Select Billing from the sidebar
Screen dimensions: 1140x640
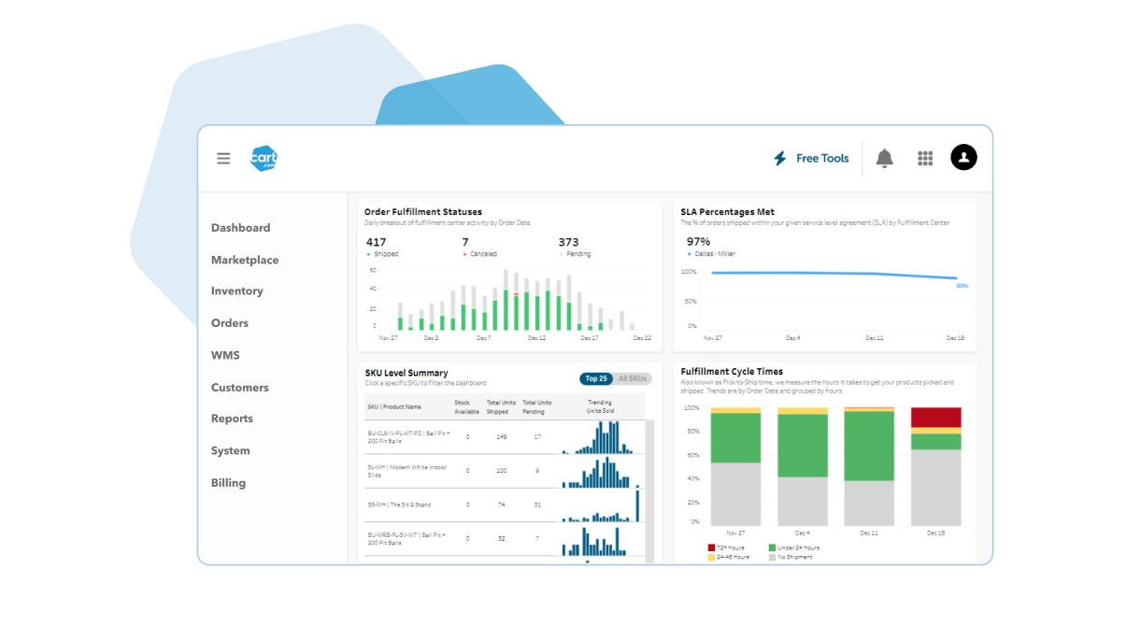click(228, 482)
